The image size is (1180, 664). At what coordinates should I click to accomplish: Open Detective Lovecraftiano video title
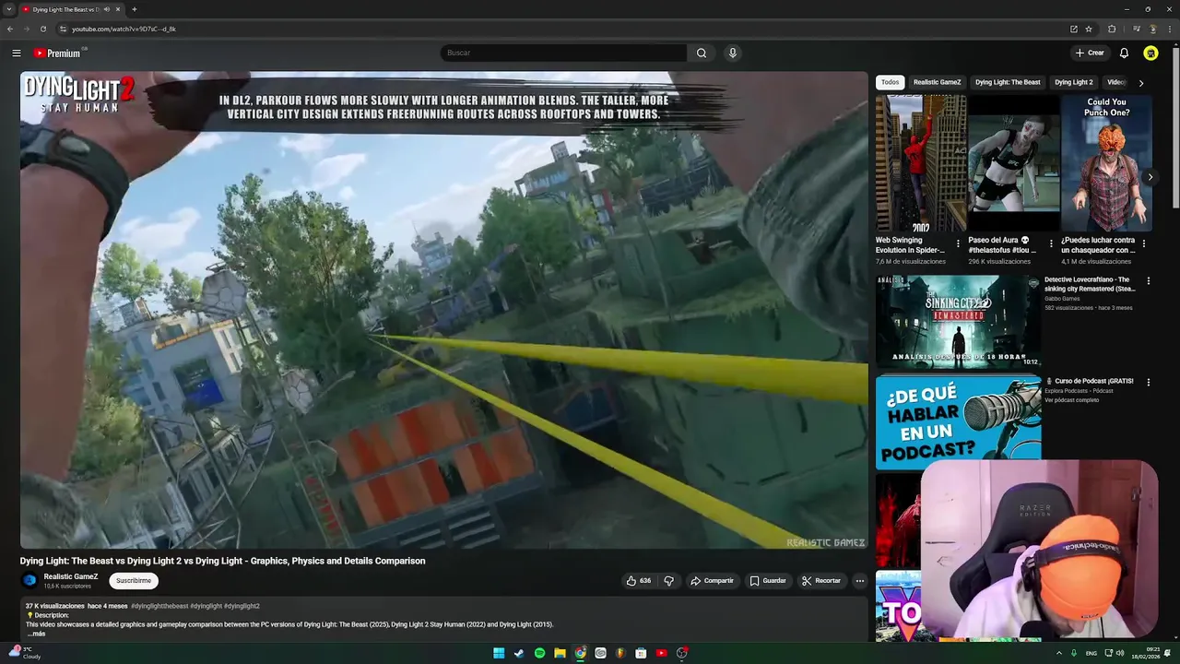(x=1091, y=284)
